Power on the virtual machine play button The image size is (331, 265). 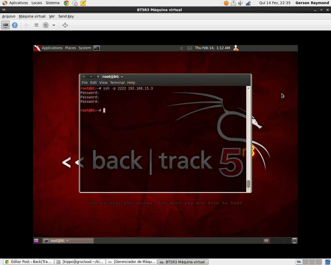[27, 25]
